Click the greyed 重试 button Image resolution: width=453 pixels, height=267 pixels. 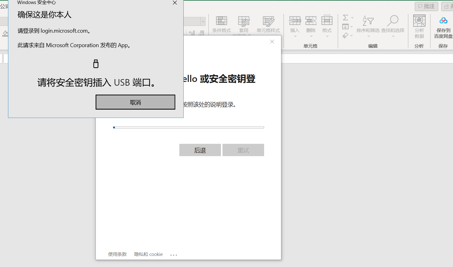point(243,150)
